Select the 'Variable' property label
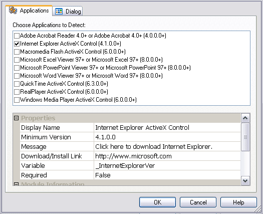Screen dimensions: 263x214 (33, 166)
